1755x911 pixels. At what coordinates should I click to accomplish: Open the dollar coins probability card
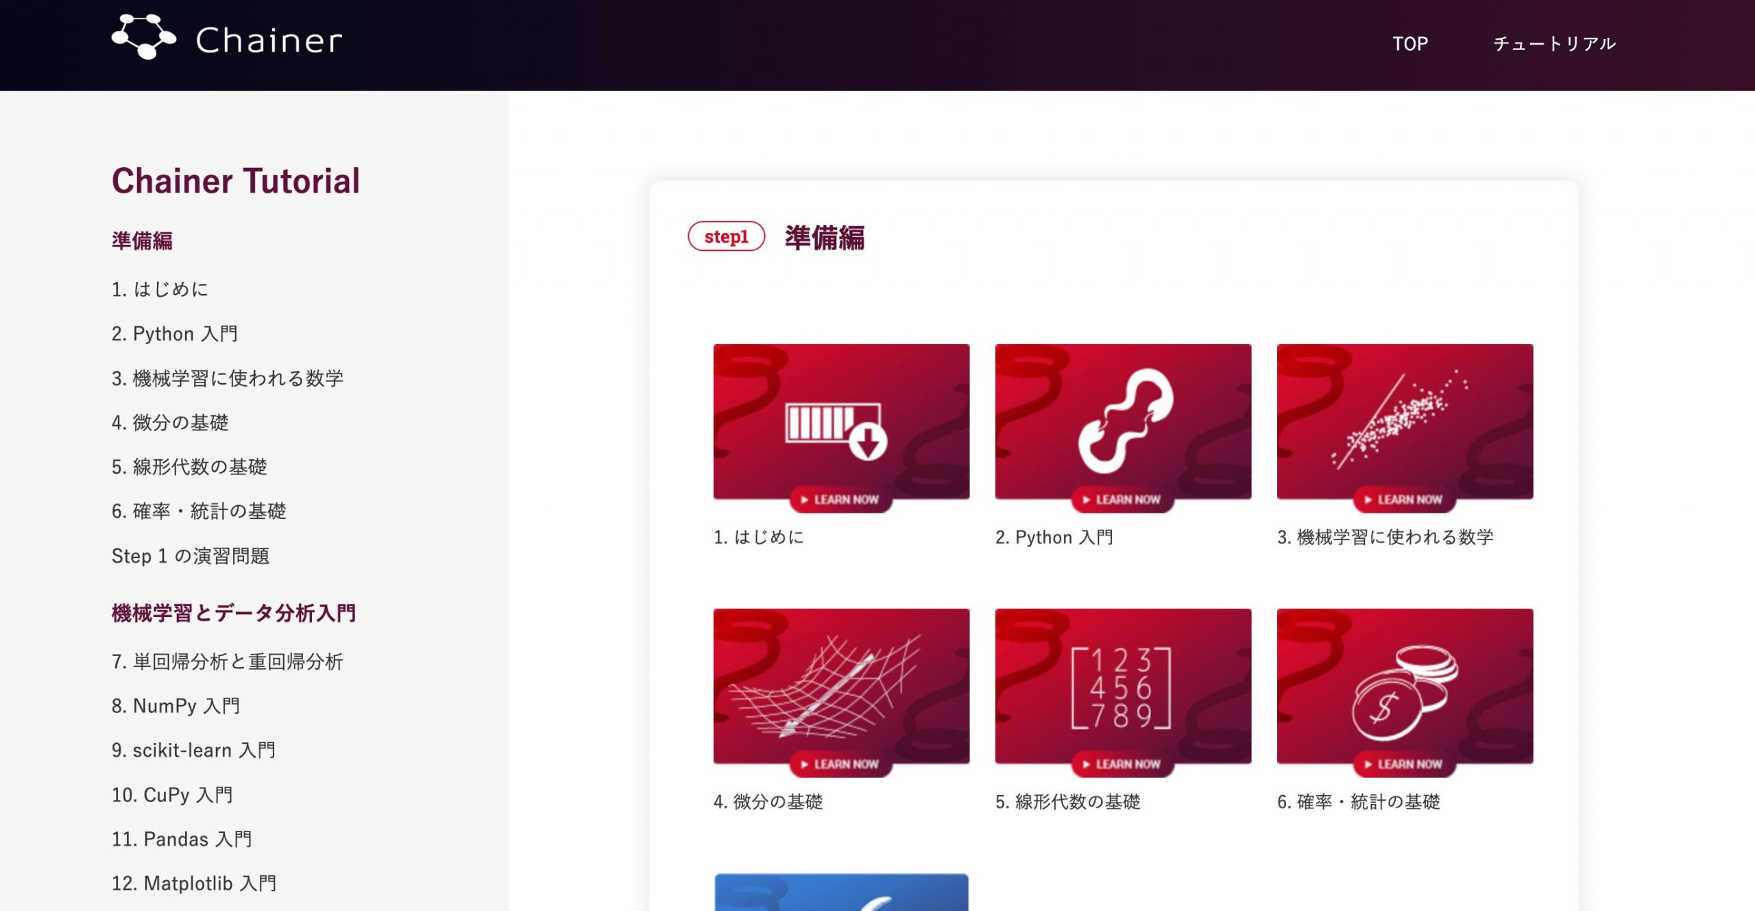(x=1405, y=687)
